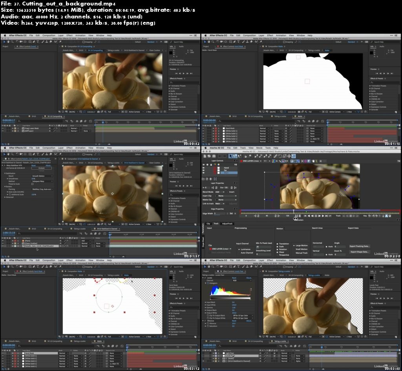Viewport: 402px width, 371px height.
Task: Click the Edge Width input field
Action: point(220,214)
